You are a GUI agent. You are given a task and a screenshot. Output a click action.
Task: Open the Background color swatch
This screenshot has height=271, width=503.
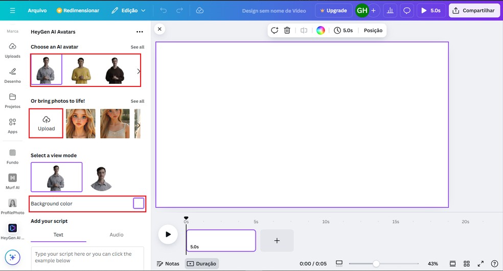pos(139,204)
